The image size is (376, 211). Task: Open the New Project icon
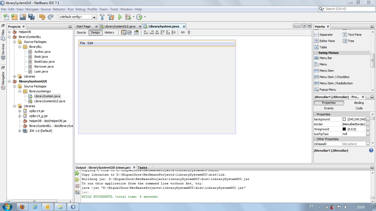click(14, 17)
